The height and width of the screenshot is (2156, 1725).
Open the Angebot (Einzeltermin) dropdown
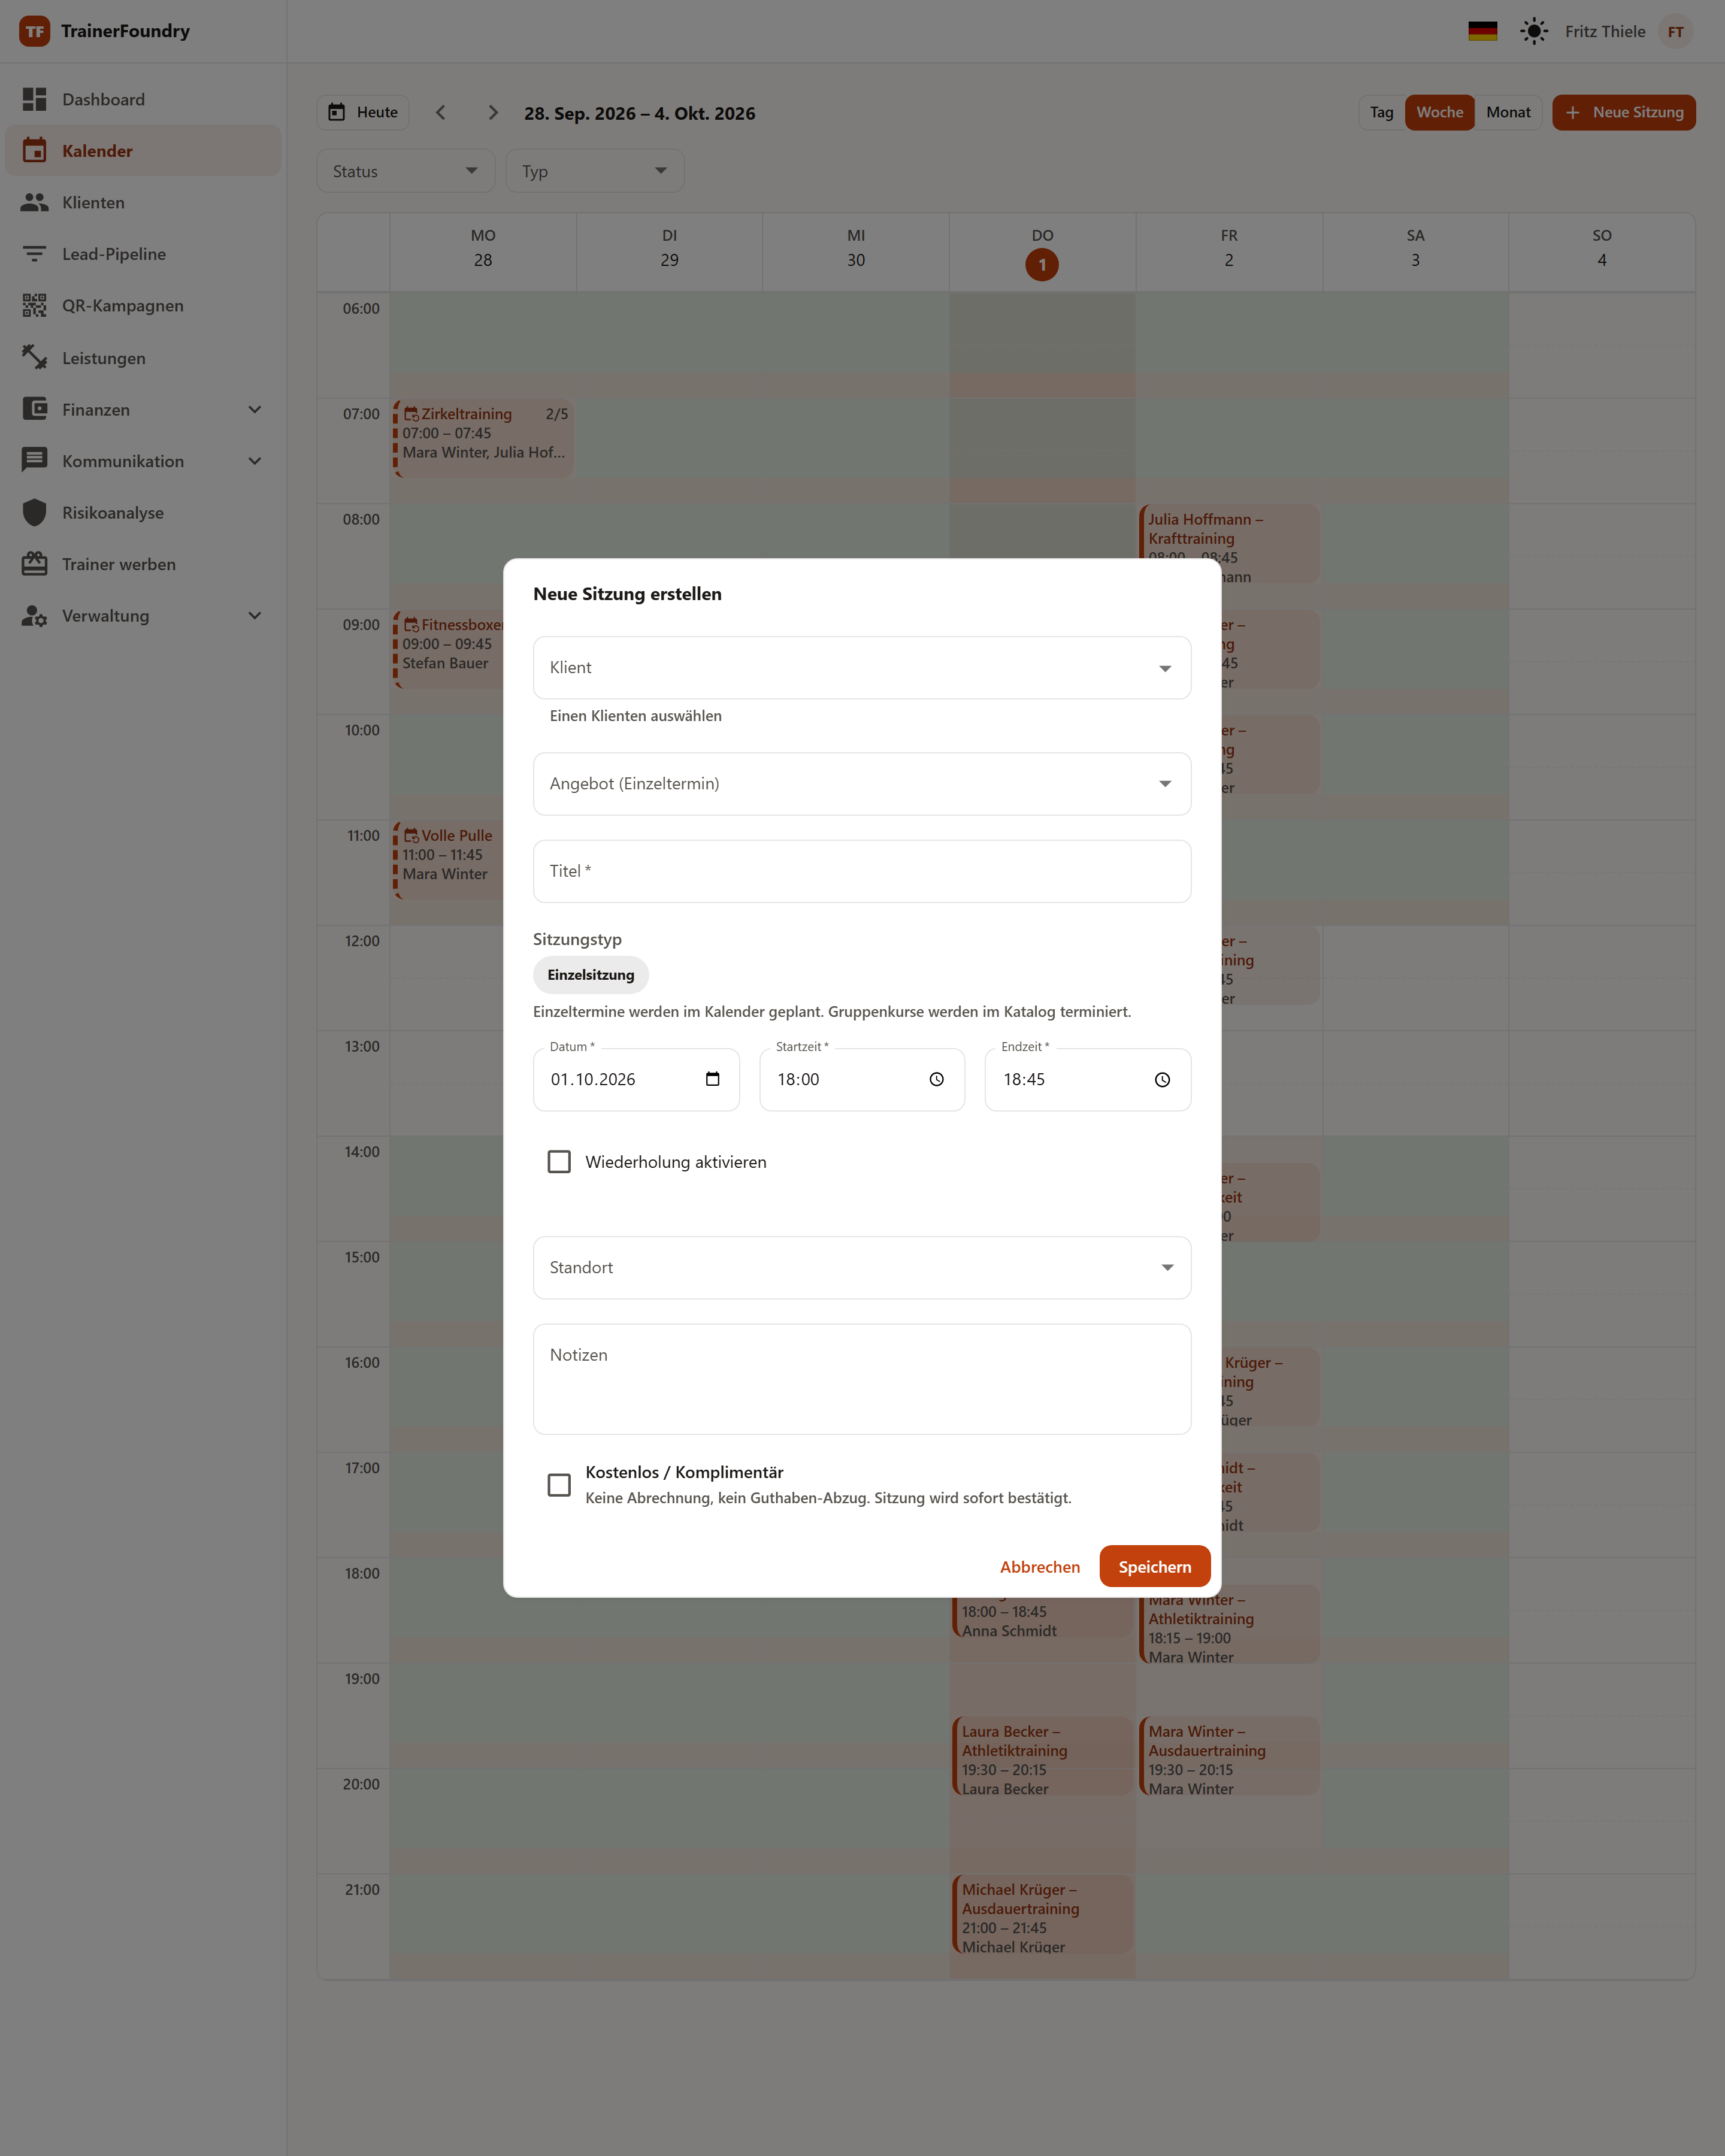coord(861,783)
